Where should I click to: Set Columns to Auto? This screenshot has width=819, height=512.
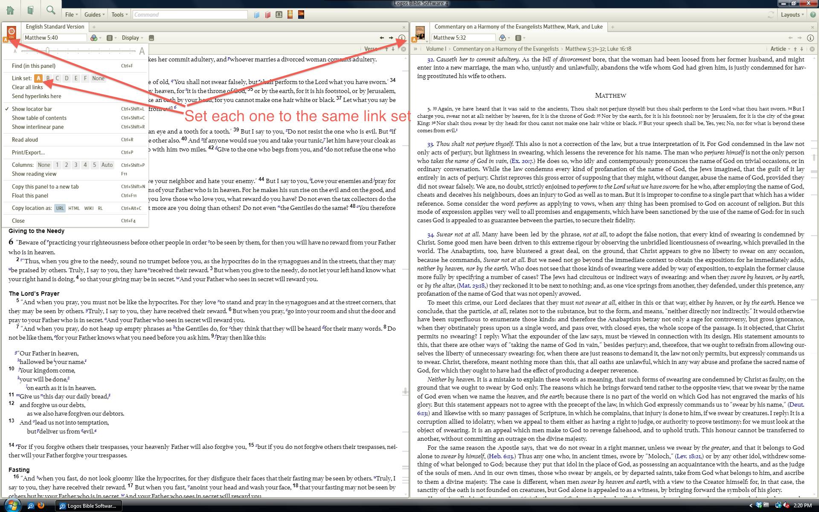click(107, 165)
